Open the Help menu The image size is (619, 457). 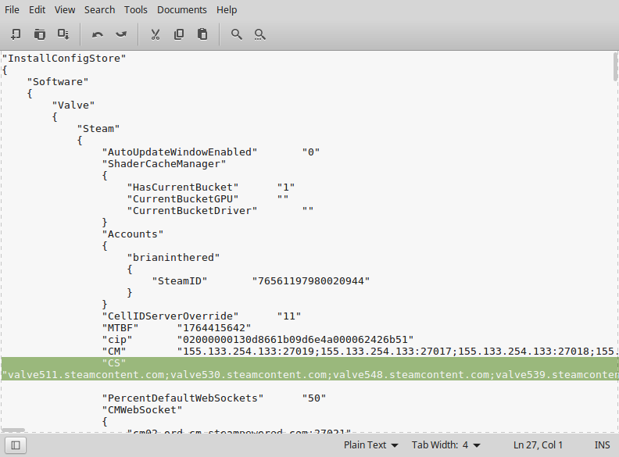click(x=227, y=10)
